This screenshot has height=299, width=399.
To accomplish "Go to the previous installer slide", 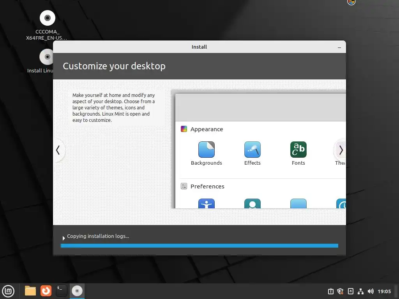I will click(x=58, y=150).
